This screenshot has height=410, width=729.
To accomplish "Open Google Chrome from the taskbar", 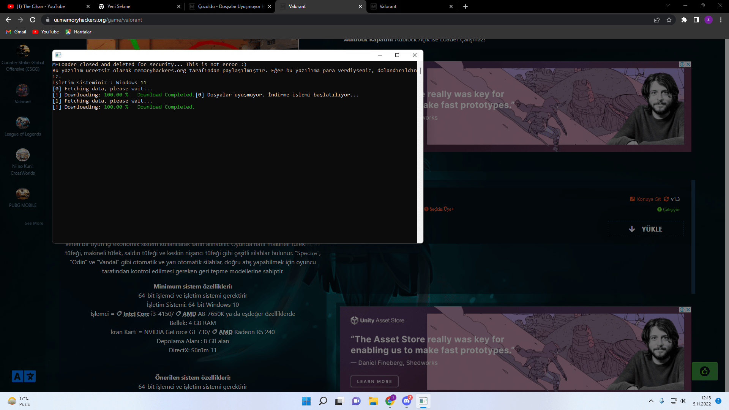I will (x=390, y=401).
